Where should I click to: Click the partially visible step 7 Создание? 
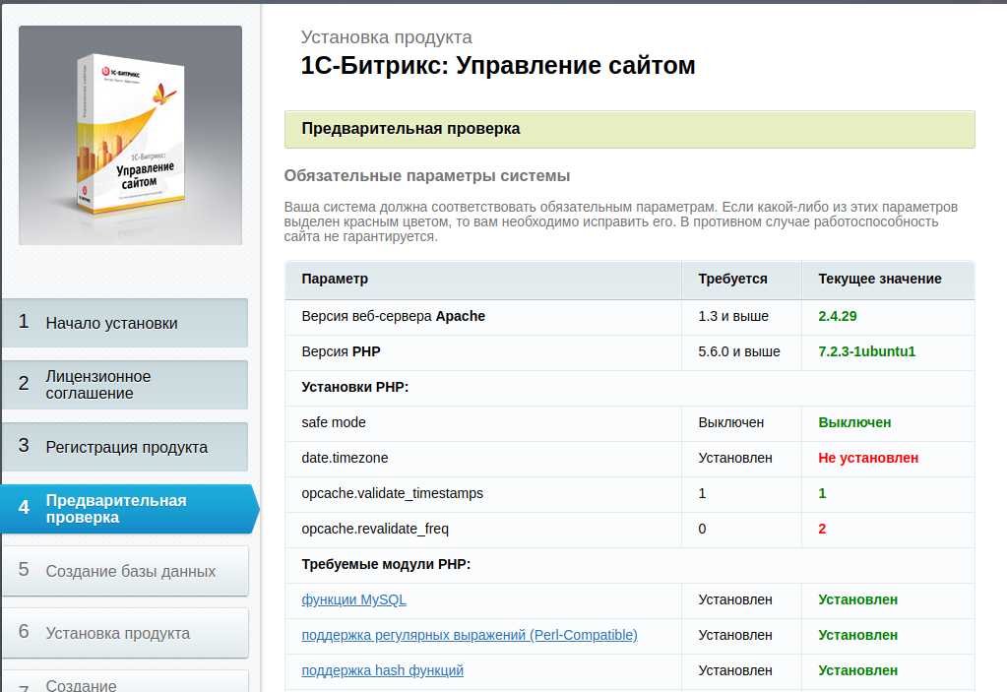(125, 681)
